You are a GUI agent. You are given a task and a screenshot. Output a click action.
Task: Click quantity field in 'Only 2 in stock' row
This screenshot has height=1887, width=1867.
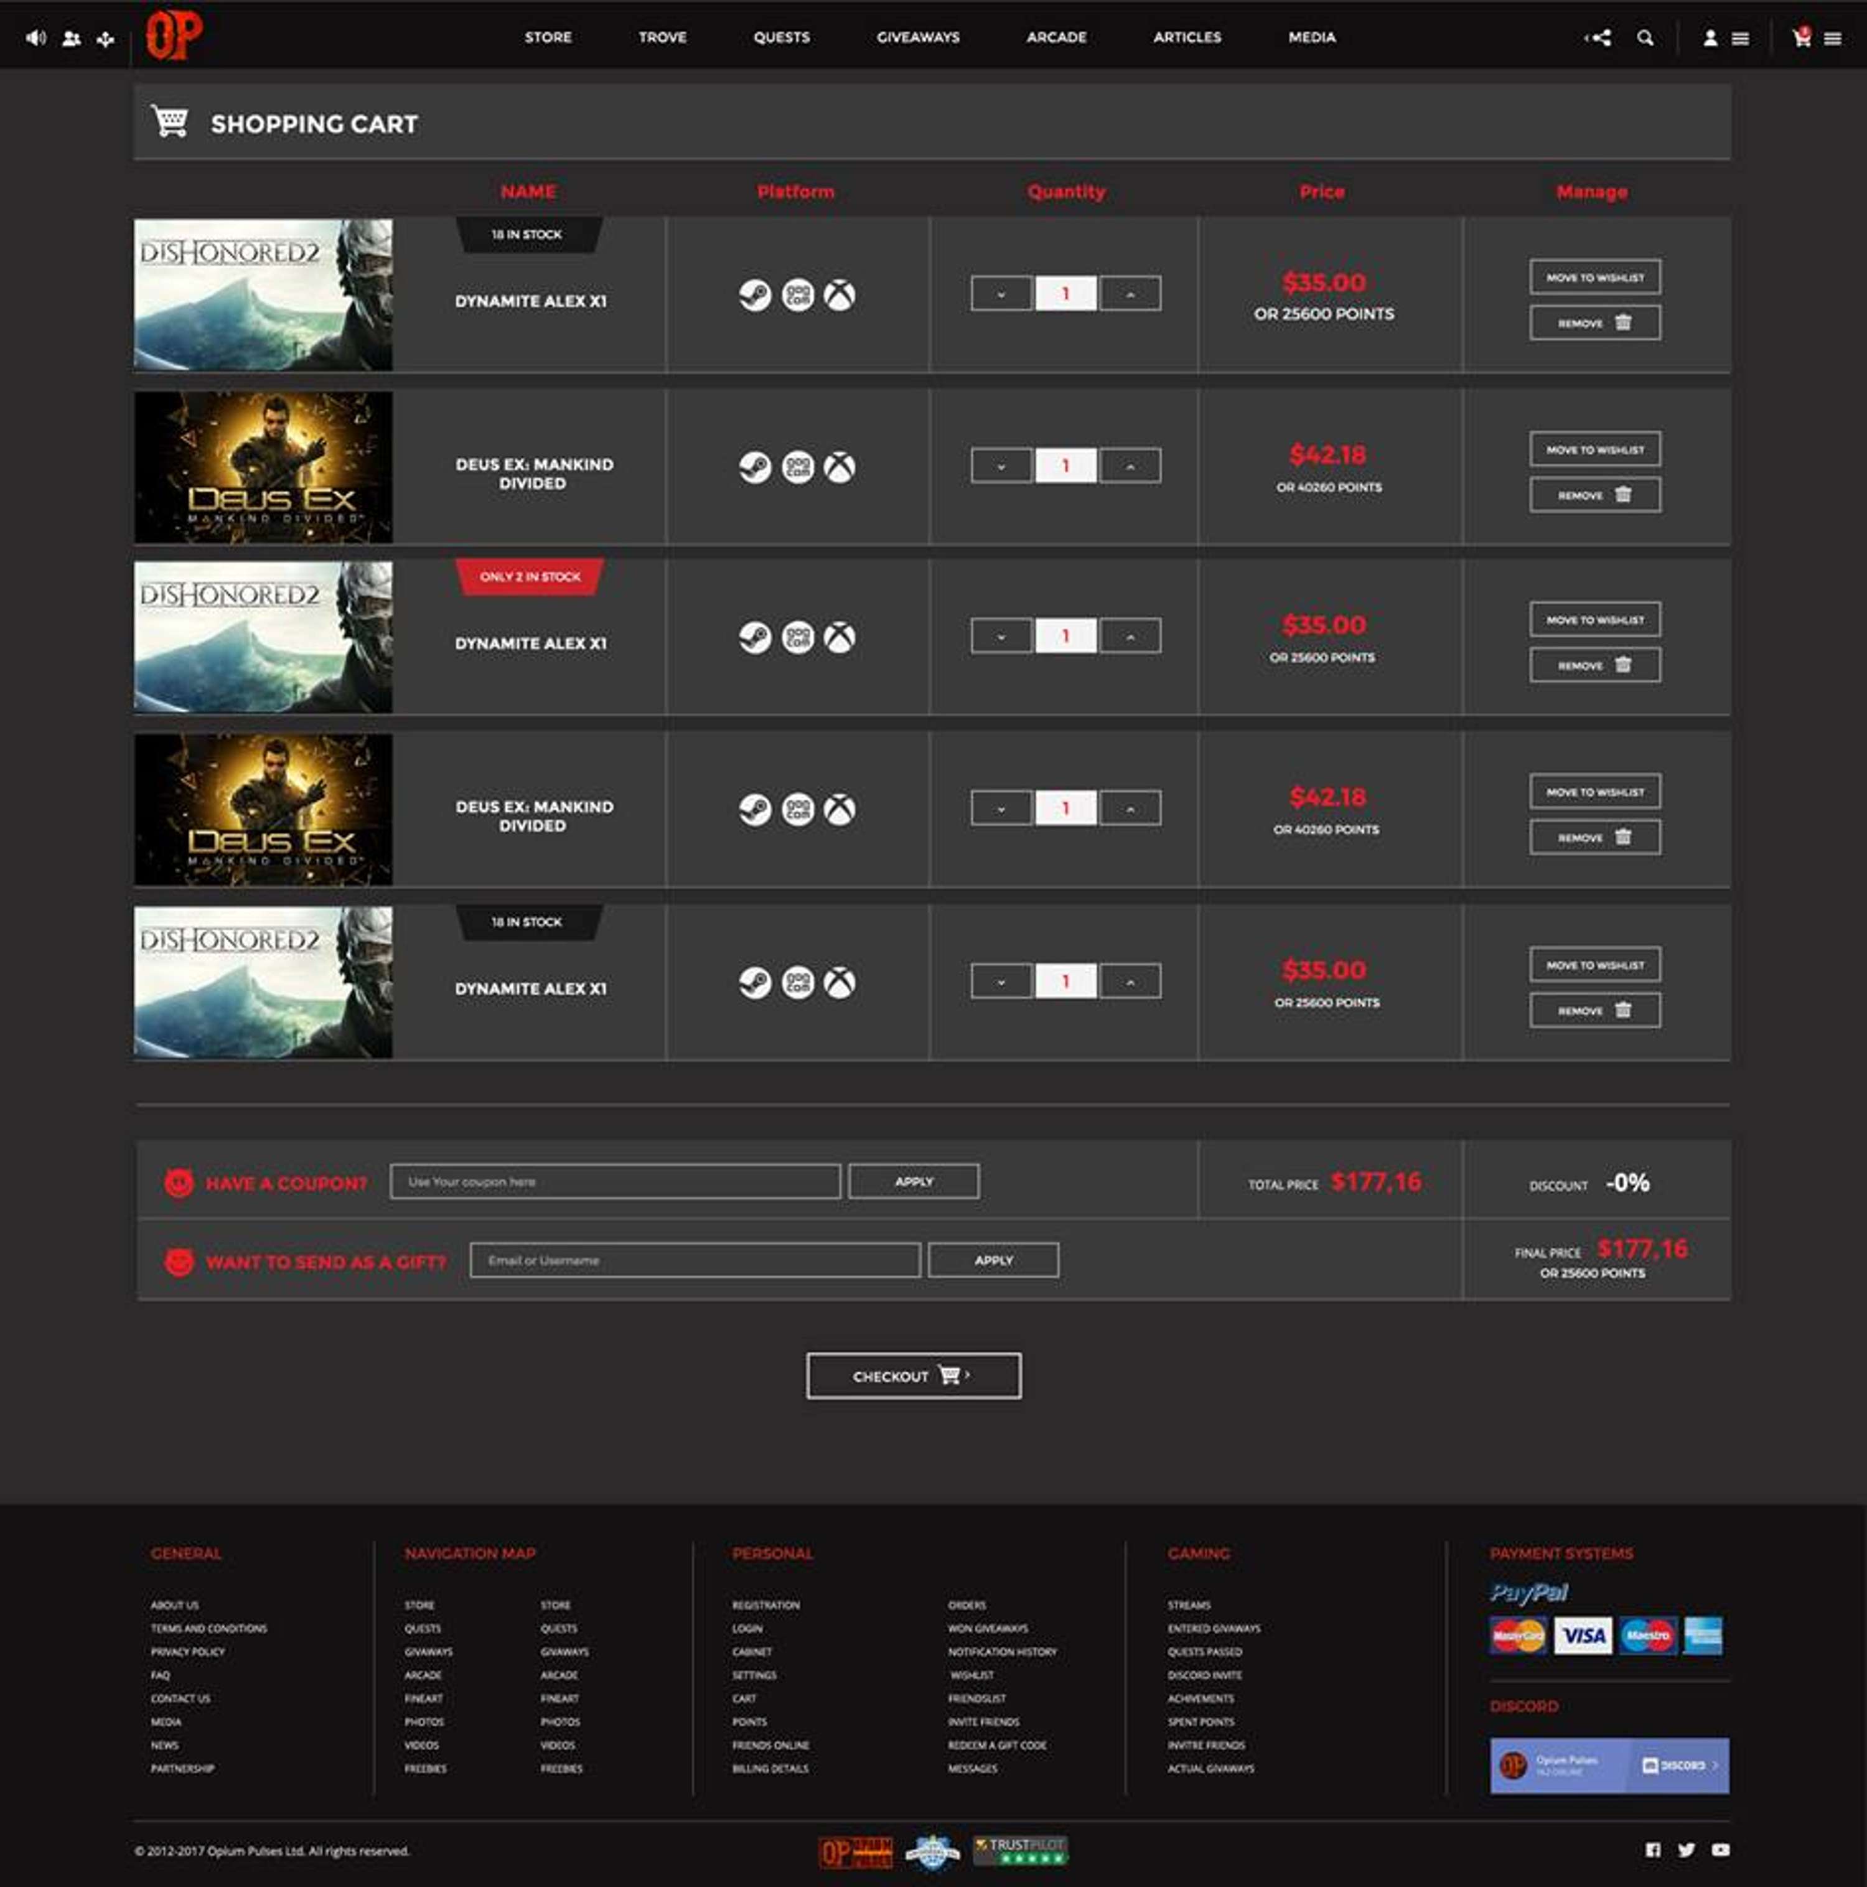[1065, 637]
